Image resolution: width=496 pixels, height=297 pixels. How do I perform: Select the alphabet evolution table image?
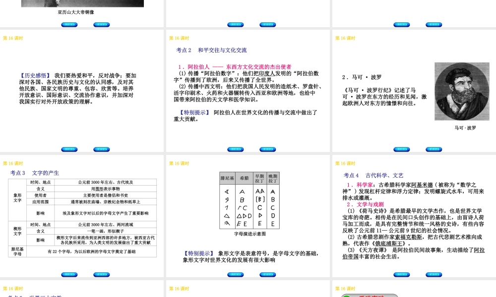249,200
